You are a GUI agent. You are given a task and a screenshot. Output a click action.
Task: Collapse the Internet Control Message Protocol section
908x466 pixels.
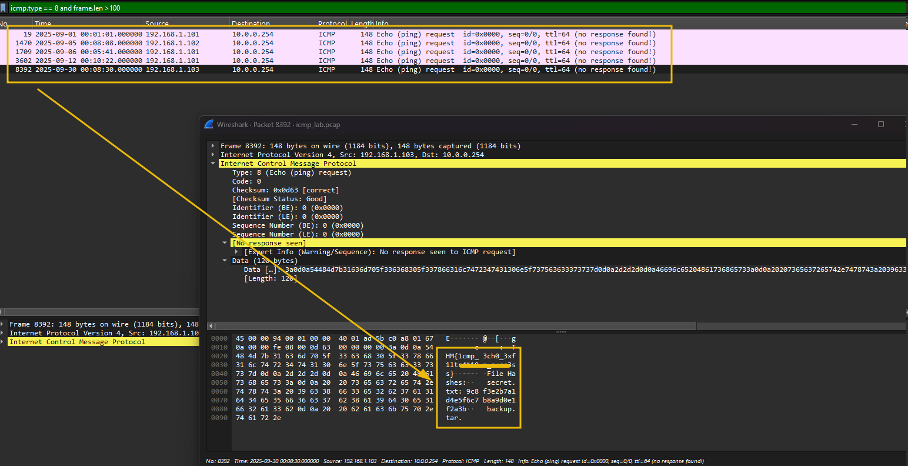213,163
